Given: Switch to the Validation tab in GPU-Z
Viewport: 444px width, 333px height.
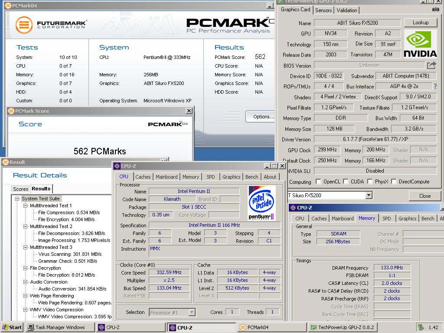Looking at the screenshot, I should tap(346, 10).
